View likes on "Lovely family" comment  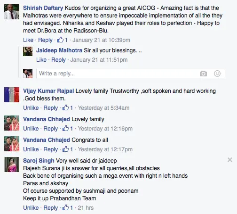coord(68,129)
